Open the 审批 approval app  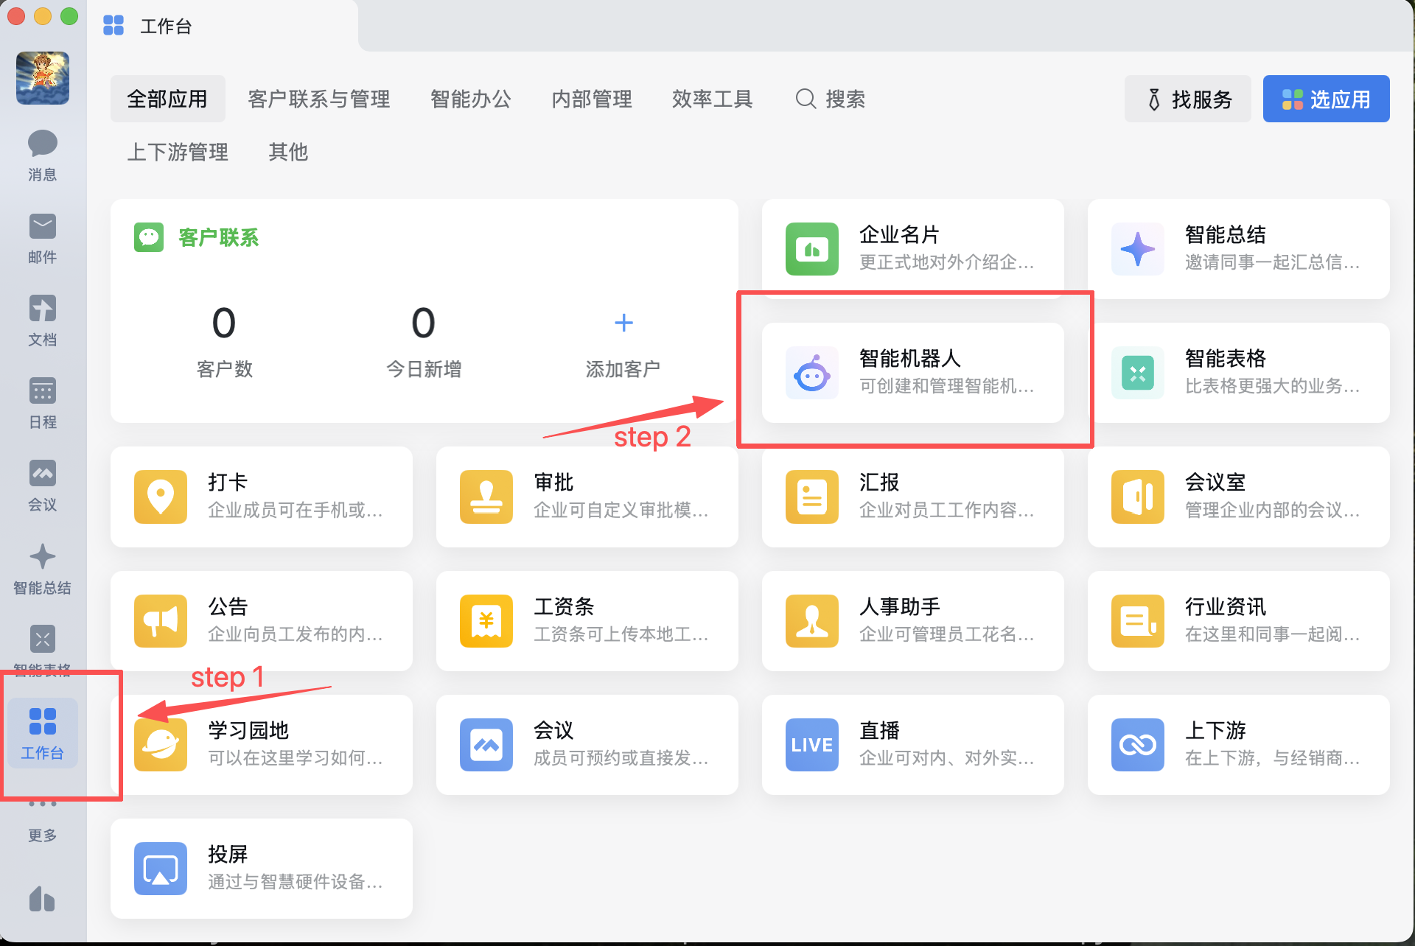tap(486, 497)
